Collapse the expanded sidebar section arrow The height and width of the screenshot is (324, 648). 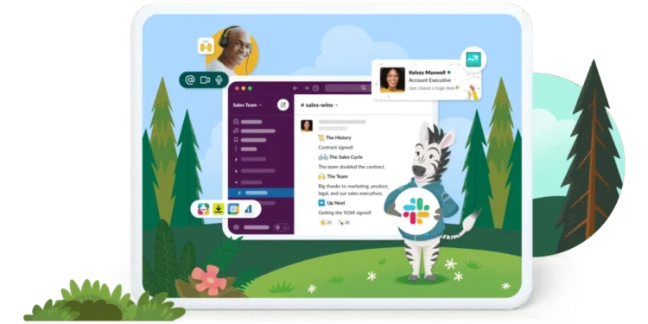click(236, 182)
